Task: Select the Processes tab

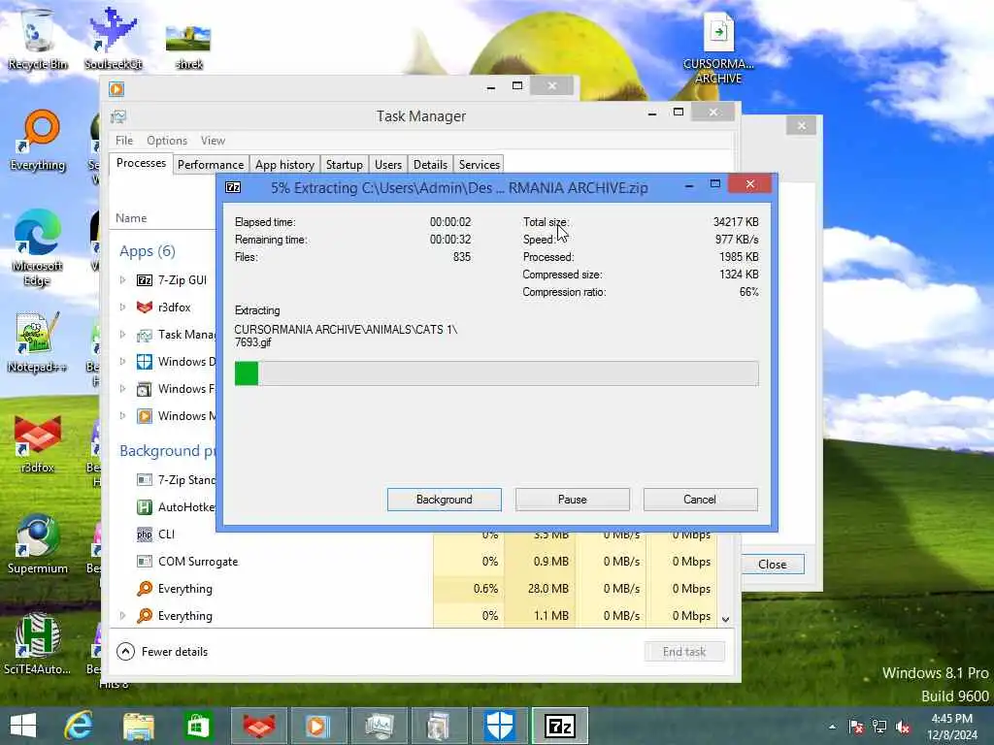Action: pyautogui.click(x=141, y=163)
